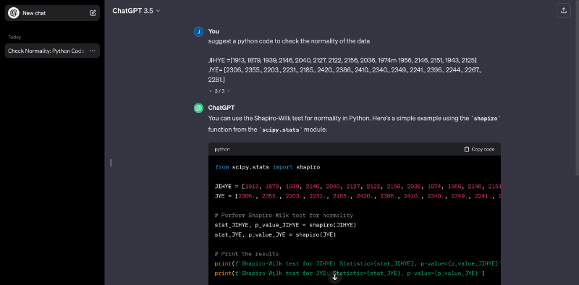Click the 'Today' sidebar heading
This screenshot has width=579, height=285.
tap(14, 38)
